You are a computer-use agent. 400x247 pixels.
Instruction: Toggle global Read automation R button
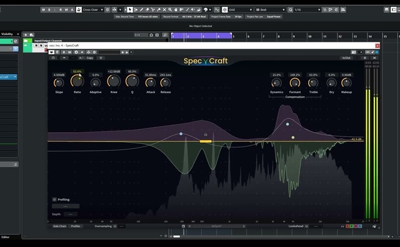pyautogui.click(x=61, y=10)
